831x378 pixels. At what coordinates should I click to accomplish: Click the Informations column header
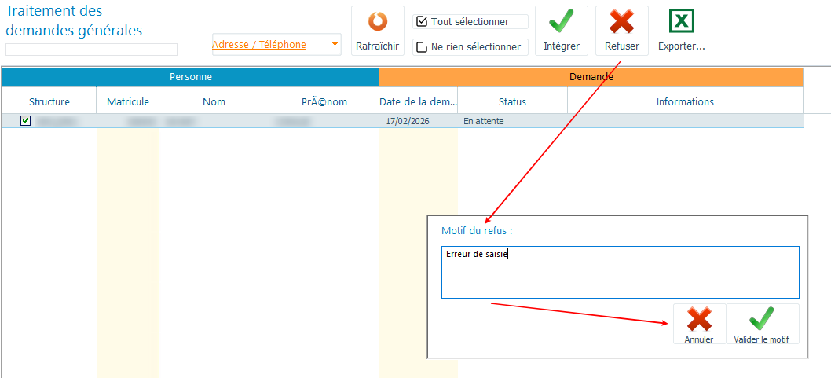click(x=685, y=102)
